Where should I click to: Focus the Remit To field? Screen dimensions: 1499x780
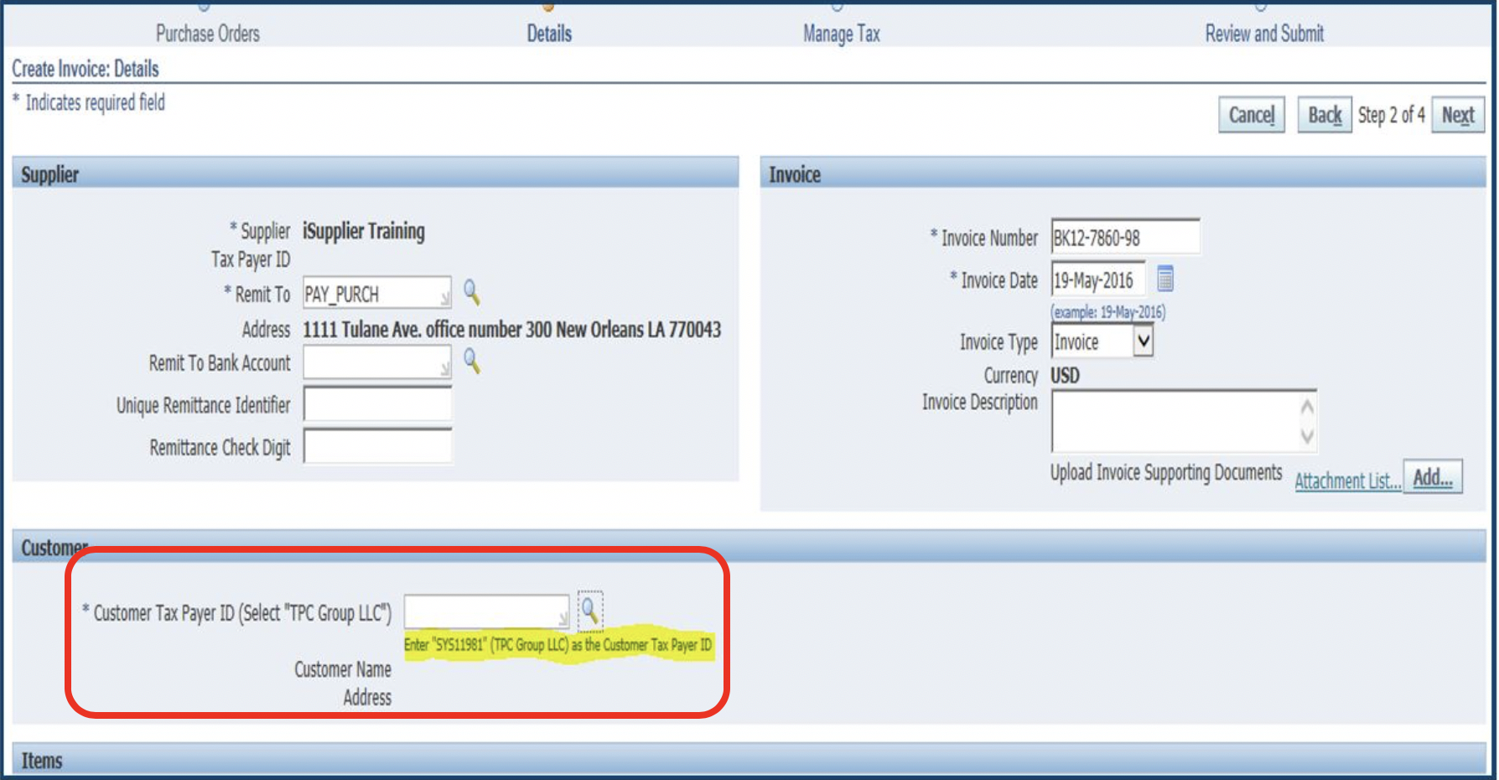point(377,294)
